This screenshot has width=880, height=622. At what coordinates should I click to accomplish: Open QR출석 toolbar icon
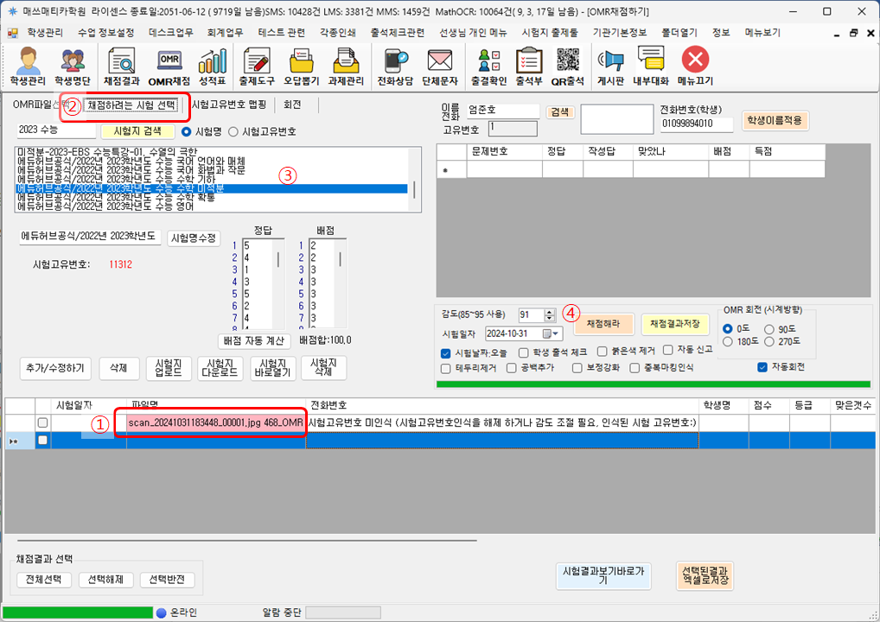coord(567,67)
